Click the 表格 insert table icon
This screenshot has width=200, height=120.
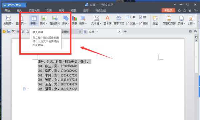[x=34, y=18]
